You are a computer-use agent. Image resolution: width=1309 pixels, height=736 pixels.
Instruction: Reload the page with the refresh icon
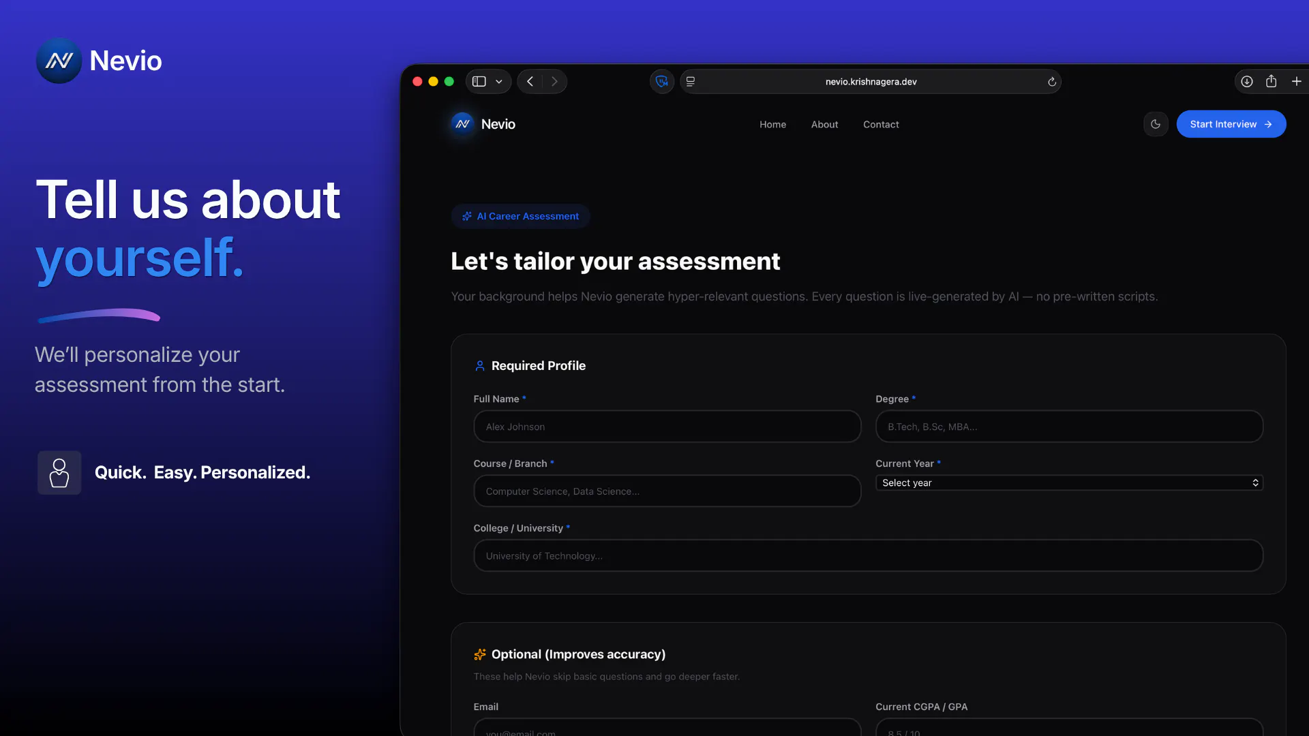[x=1052, y=82]
